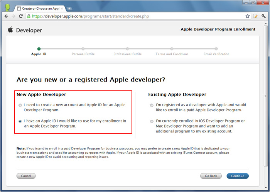This screenshot has width=270, height=192.
Task: Click 'Apple Developer Program Enrollment' title text
Action: 218,29
